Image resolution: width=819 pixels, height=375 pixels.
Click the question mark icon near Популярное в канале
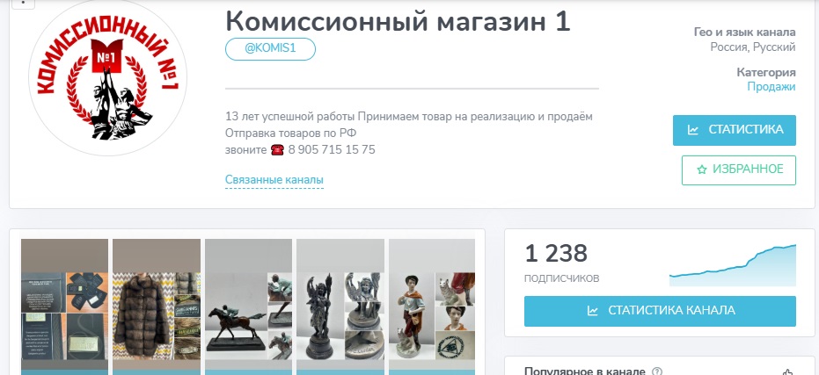657,371
